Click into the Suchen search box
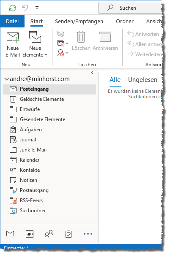The width and height of the screenshot is (170, 257). [x=131, y=8]
